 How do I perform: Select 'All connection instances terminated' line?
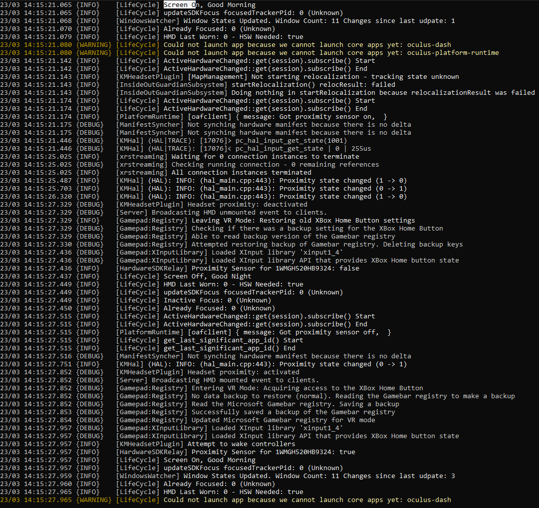coord(156,172)
